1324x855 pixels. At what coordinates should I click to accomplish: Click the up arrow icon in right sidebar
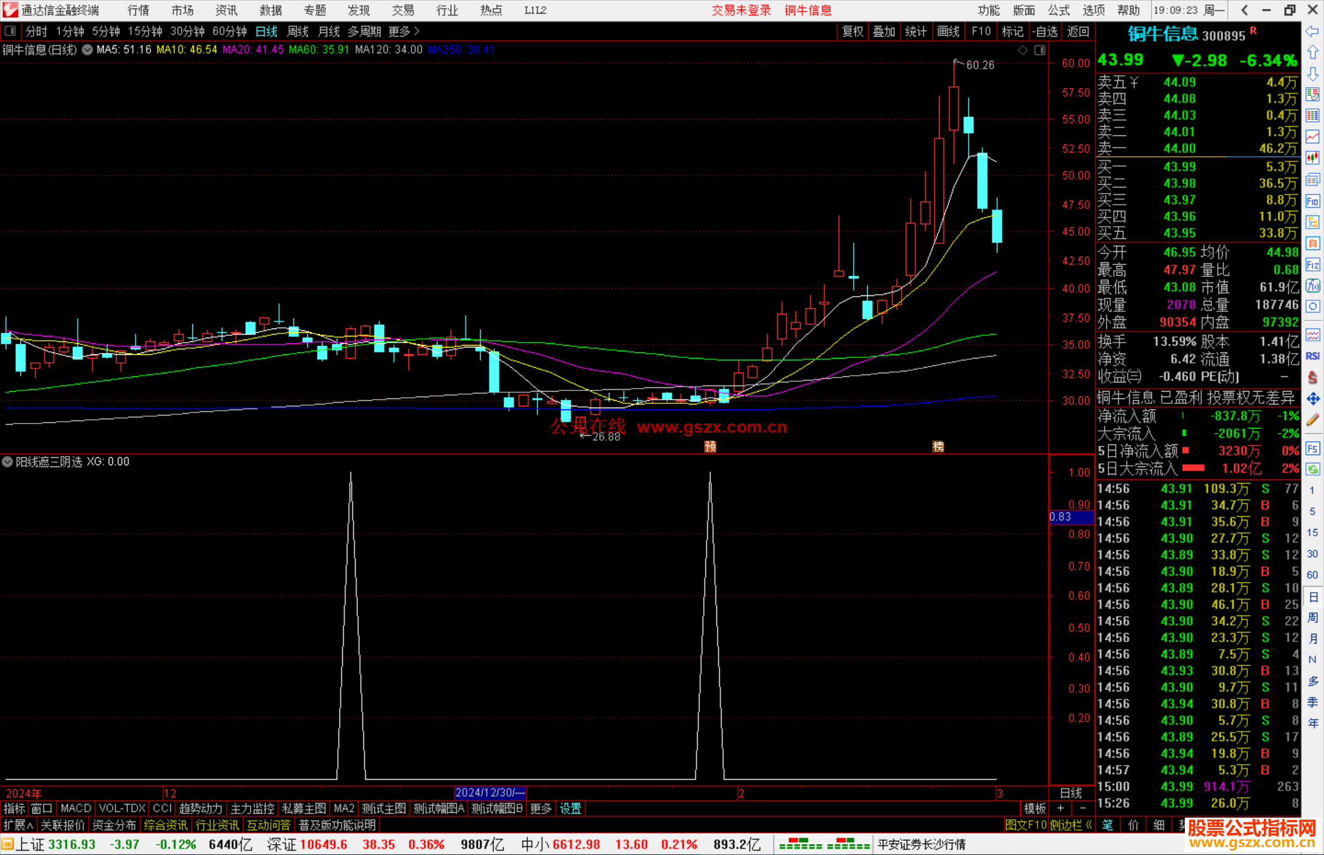click(1312, 53)
